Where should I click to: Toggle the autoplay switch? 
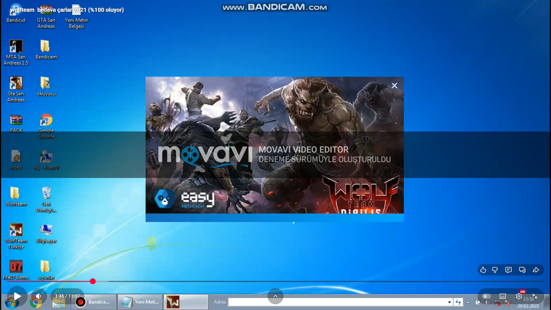click(486, 296)
